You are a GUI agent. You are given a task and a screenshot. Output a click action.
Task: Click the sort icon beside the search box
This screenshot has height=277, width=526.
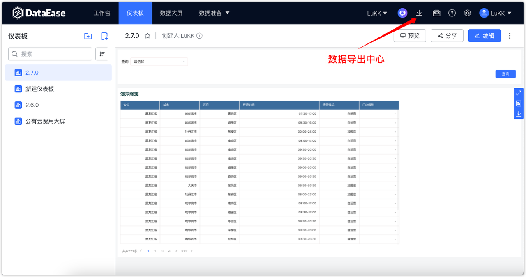coord(102,54)
